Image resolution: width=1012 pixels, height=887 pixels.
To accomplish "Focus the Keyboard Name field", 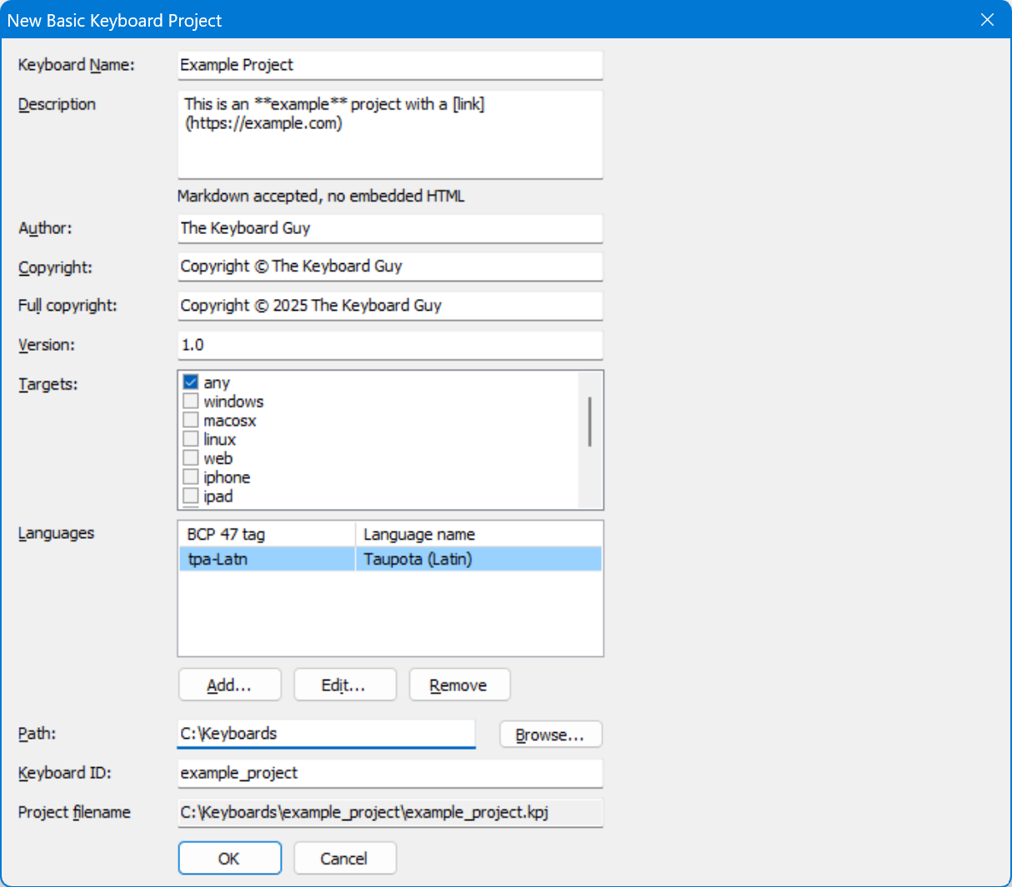I will coord(390,65).
